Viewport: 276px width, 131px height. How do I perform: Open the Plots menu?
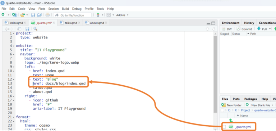pyautogui.click(x=42, y=9)
